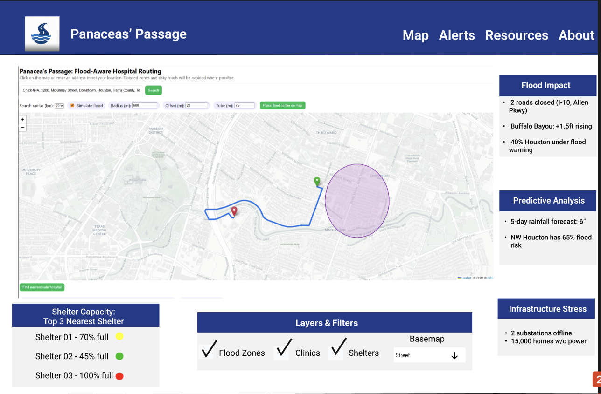Click the 'Flood-Aware Hospital Routing' heading
The height and width of the screenshot is (394, 601).
[x=118, y=71]
